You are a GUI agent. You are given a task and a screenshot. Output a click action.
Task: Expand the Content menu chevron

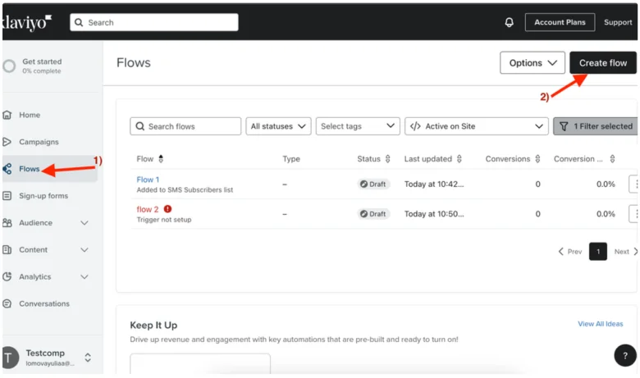coord(85,249)
